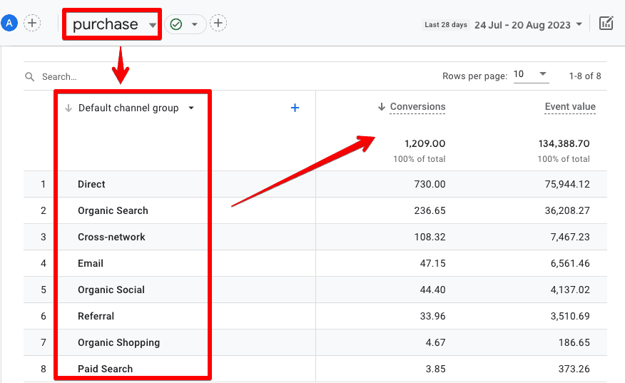This screenshot has width=625, height=383.
Task: Select the Organic Shopping row label
Action: click(118, 342)
